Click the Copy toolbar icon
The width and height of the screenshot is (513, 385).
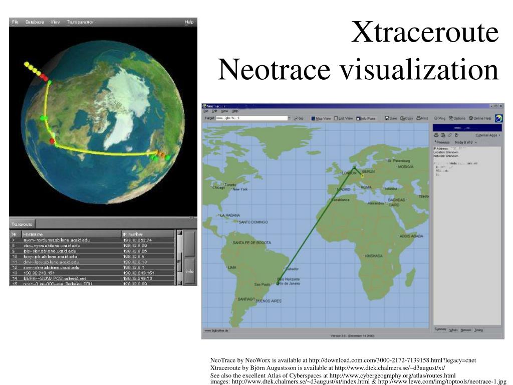406,118
